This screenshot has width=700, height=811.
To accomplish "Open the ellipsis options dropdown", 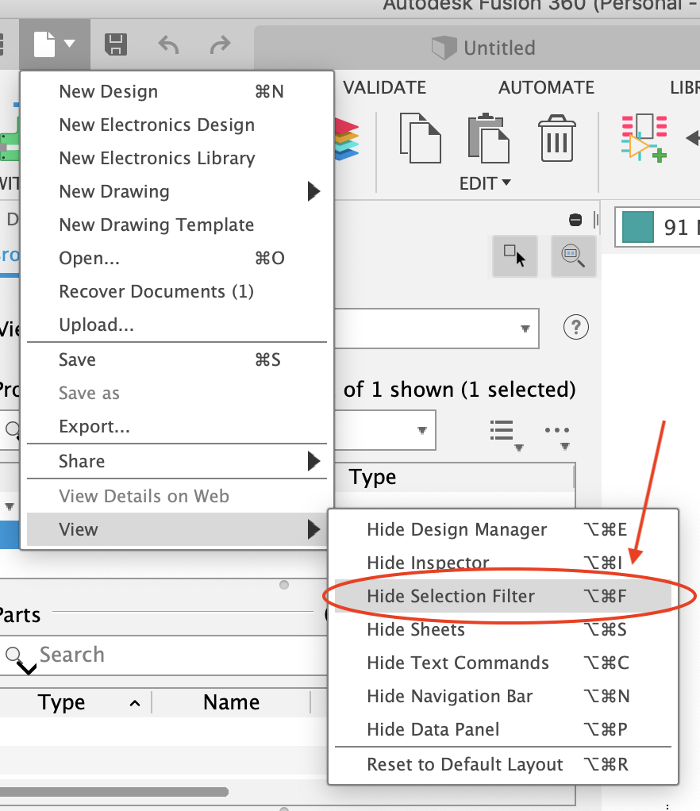I will (x=556, y=429).
